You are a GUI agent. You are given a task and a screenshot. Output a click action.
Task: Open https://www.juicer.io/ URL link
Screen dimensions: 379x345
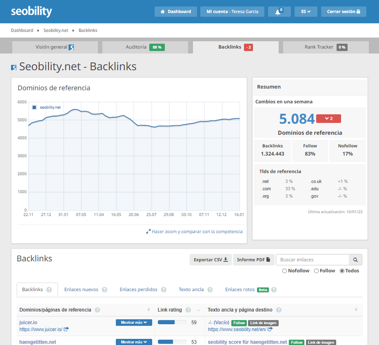41,329
